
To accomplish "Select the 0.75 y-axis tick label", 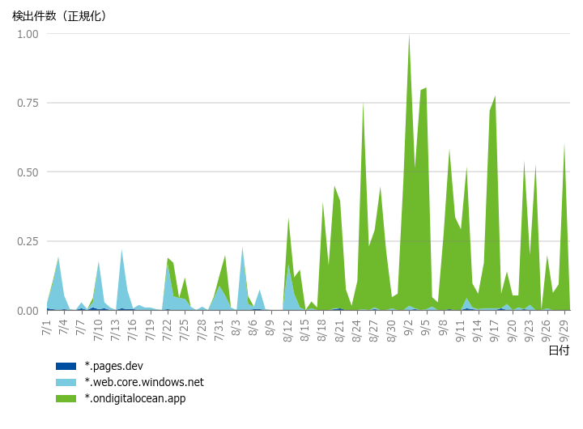I will tap(28, 103).
